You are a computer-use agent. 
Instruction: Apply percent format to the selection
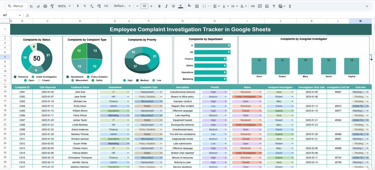pyautogui.click(x=85, y=6)
